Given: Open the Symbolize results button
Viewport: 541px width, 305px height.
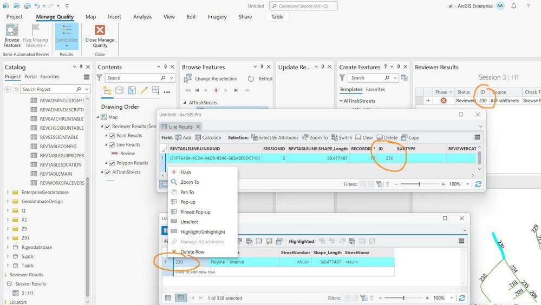Looking at the screenshot, I should point(67,36).
